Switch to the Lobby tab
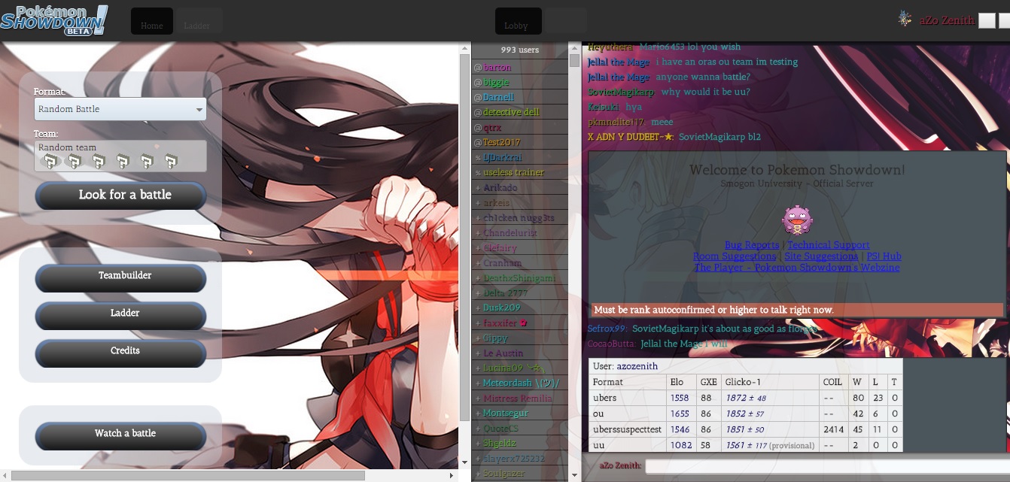Screen dimensions: 1010x482 tap(517, 21)
